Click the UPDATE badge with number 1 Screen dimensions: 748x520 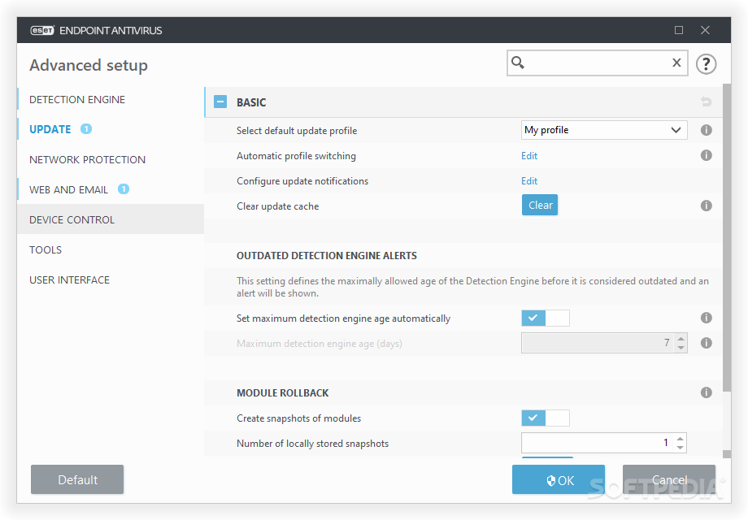(x=86, y=128)
